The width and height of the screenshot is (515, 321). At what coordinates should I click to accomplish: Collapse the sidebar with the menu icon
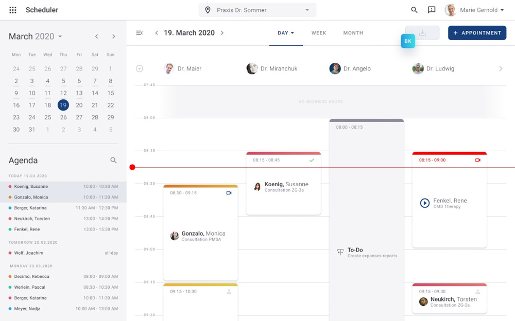click(x=139, y=33)
